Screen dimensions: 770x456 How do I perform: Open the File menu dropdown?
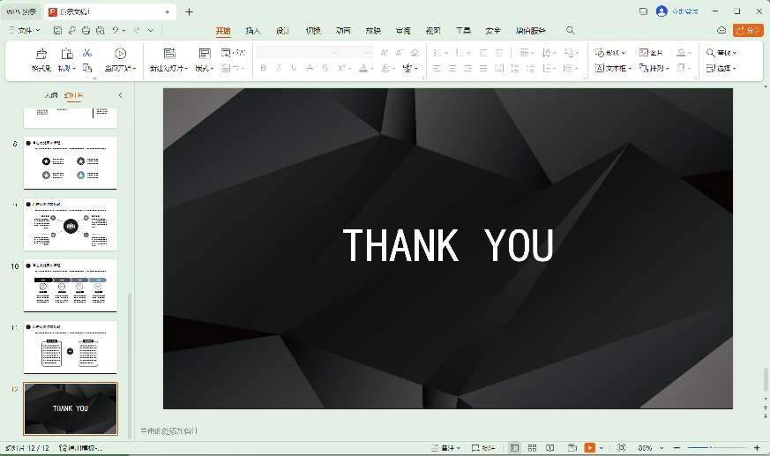point(25,31)
